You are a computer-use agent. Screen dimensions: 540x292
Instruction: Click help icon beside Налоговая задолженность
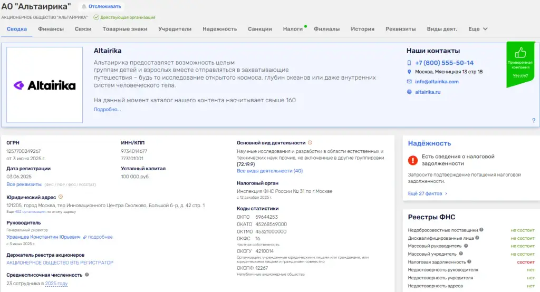pyautogui.click(x=469, y=262)
